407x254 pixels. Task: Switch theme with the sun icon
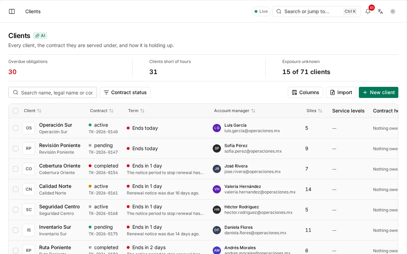[393, 11]
